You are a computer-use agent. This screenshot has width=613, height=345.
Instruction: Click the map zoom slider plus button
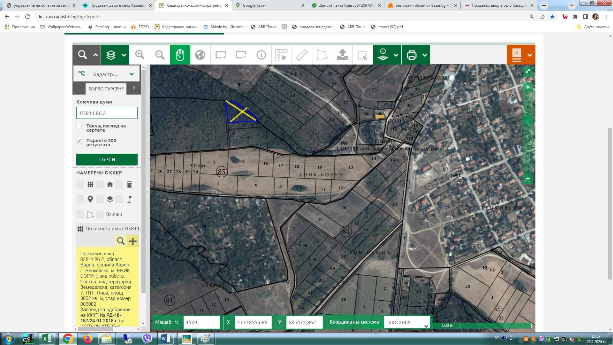(528, 87)
